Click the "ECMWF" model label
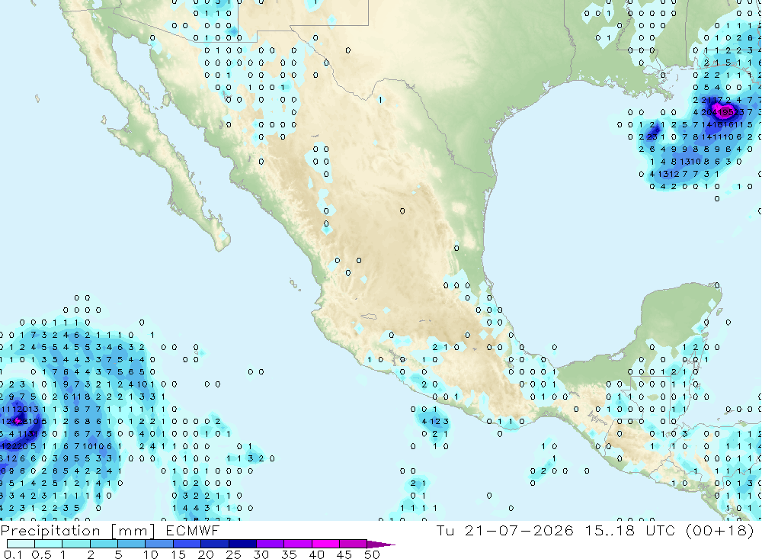 point(193,530)
